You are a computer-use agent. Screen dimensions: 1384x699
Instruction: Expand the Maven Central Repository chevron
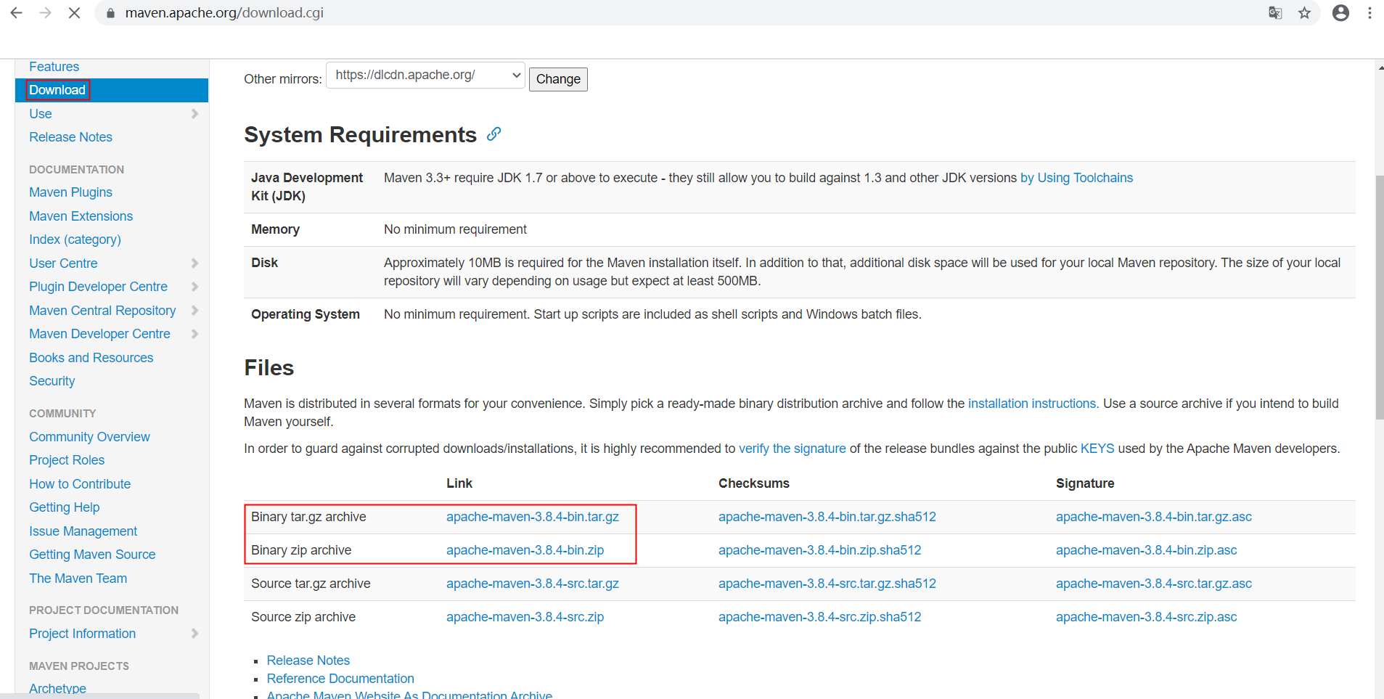(195, 311)
